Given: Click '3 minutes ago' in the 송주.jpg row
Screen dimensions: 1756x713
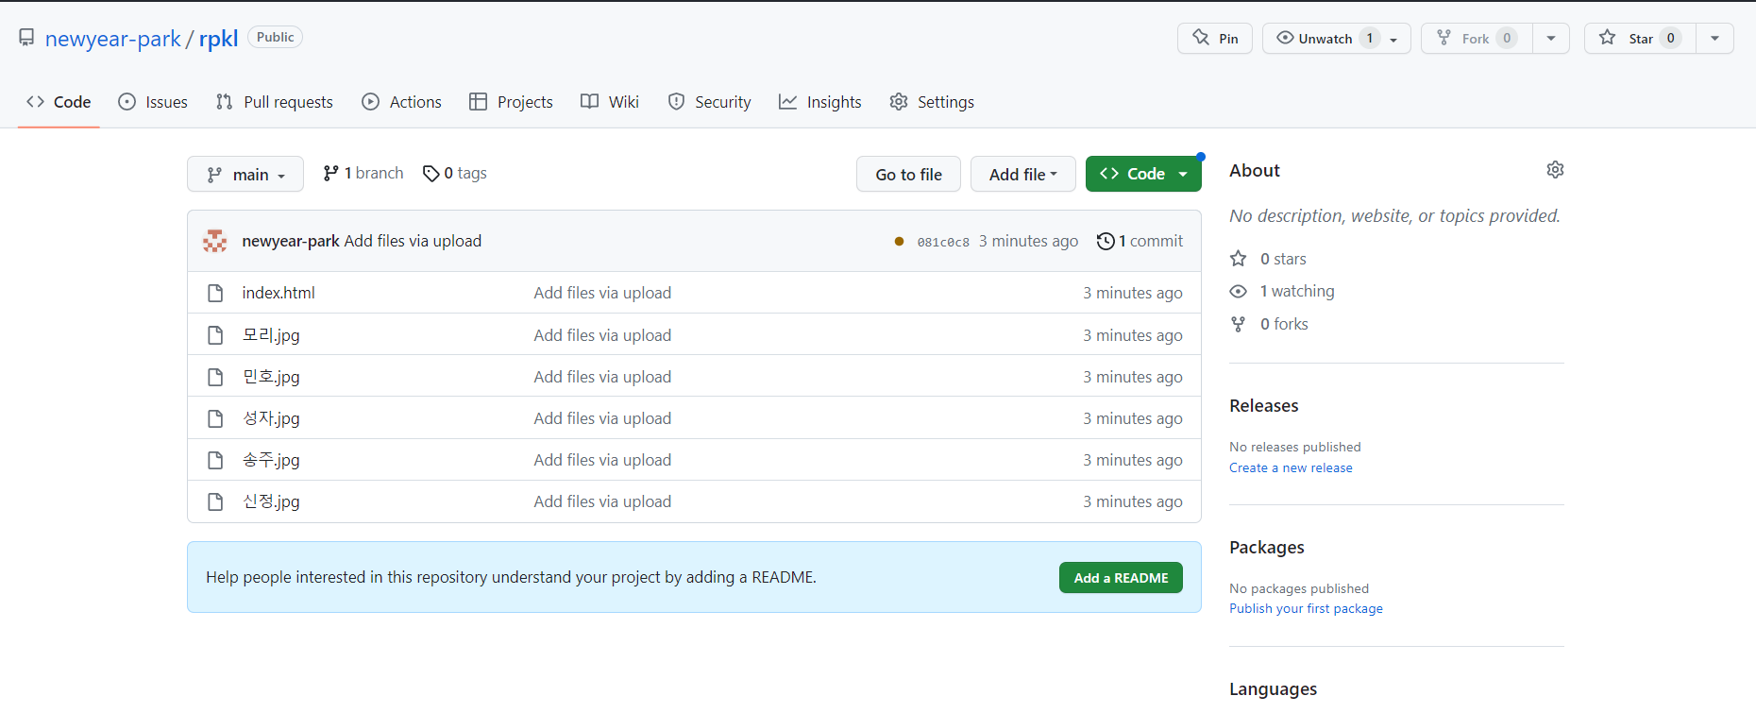Looking at the screenshot, I should 1133,460.
